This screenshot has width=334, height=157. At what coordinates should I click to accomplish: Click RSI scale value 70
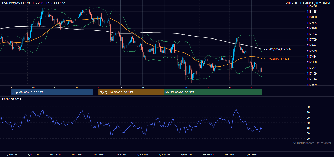[308, 112]
